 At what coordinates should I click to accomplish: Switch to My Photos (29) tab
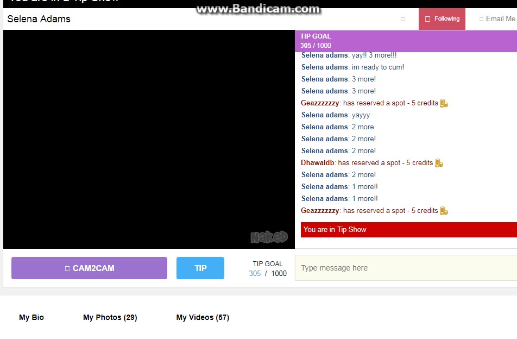tap(110, 317)
